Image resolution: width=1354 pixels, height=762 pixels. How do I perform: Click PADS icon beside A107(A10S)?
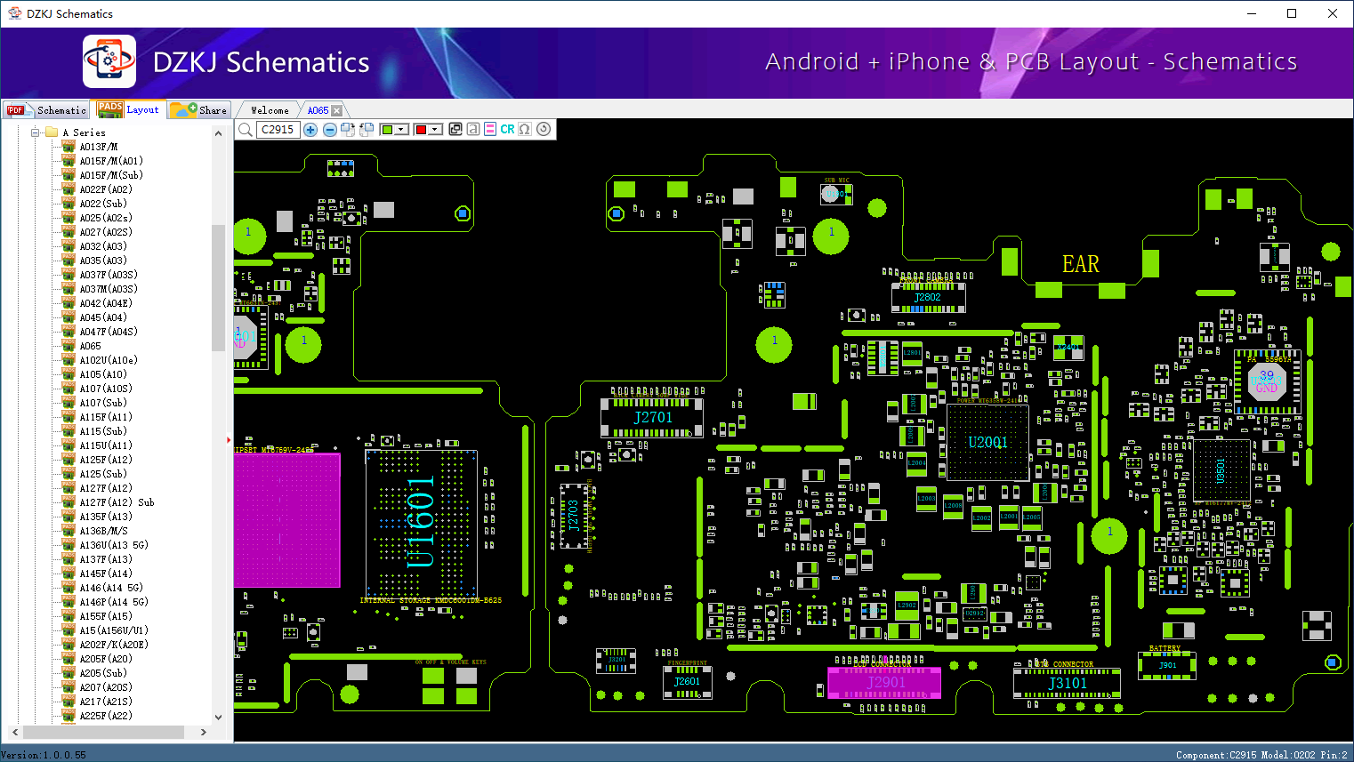pyautogui.click(x=69, y=389)
